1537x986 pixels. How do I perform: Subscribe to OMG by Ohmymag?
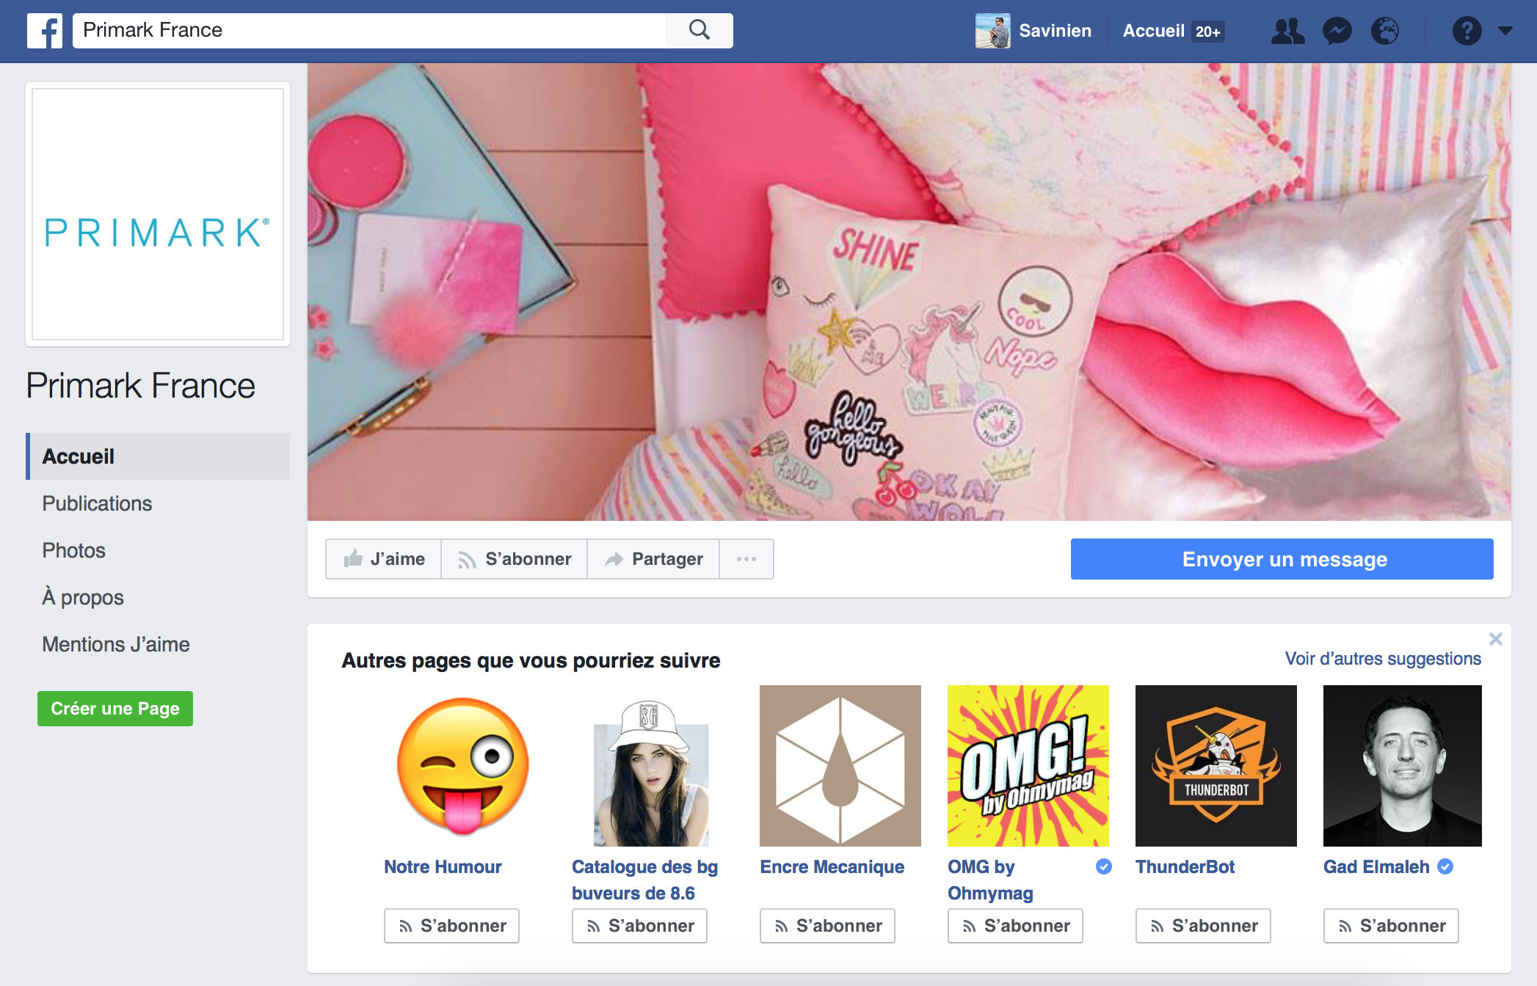point(1015,926)
